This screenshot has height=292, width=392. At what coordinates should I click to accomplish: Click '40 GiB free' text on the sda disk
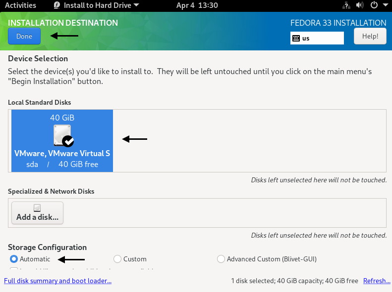78,164
